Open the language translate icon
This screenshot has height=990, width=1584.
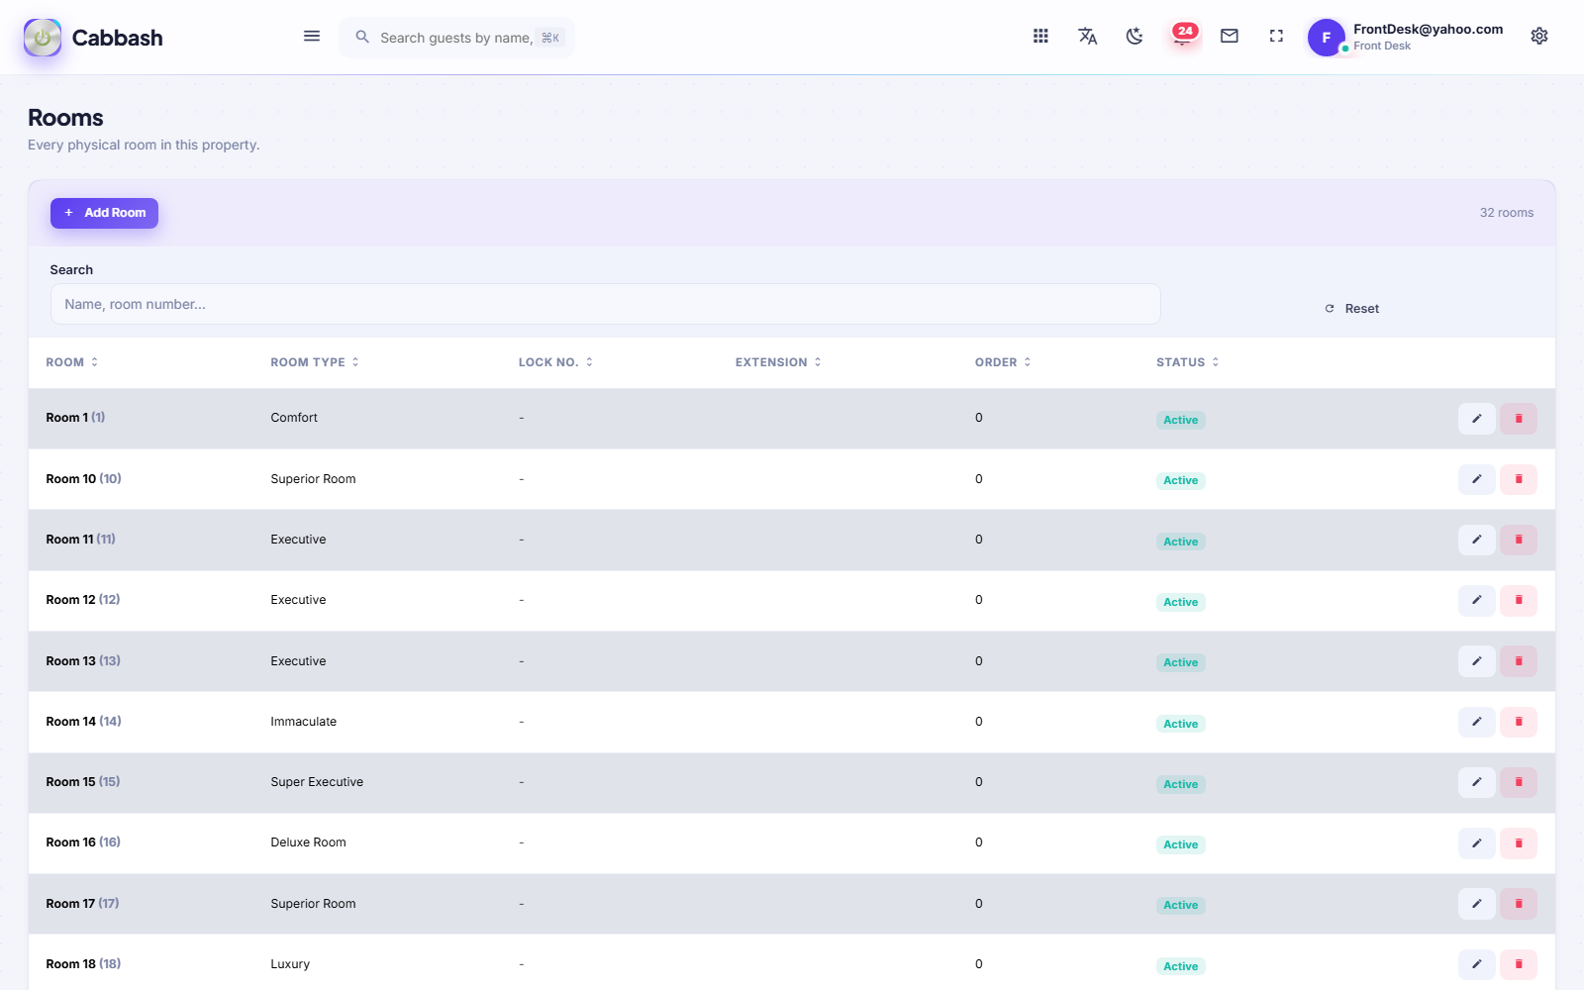[1087, 37]
